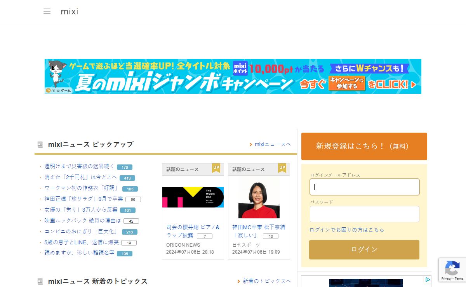
Task: Open 読めますか、珍しい難読名字 news item
Action: point(80,253)
